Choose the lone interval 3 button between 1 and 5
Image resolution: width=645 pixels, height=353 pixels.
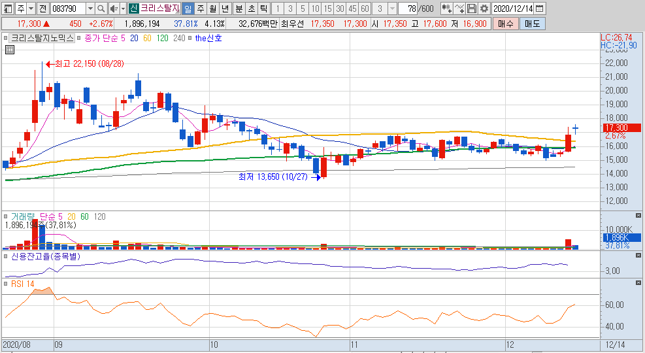(290, 8)
